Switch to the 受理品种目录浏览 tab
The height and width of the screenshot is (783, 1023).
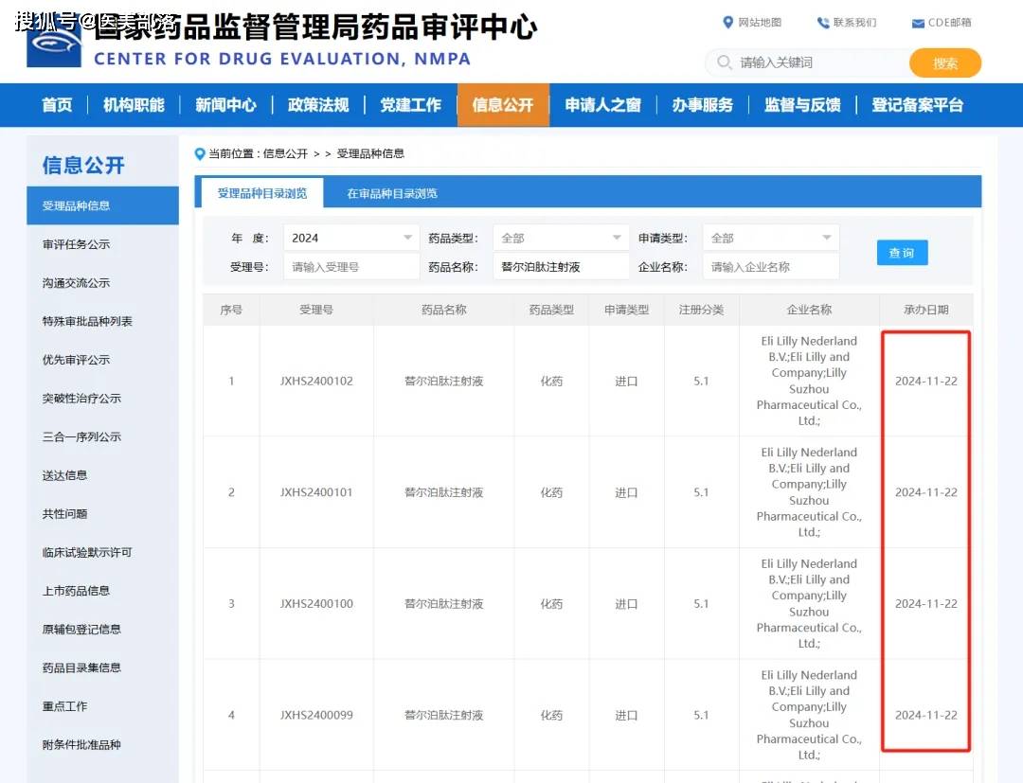point(262,193)
